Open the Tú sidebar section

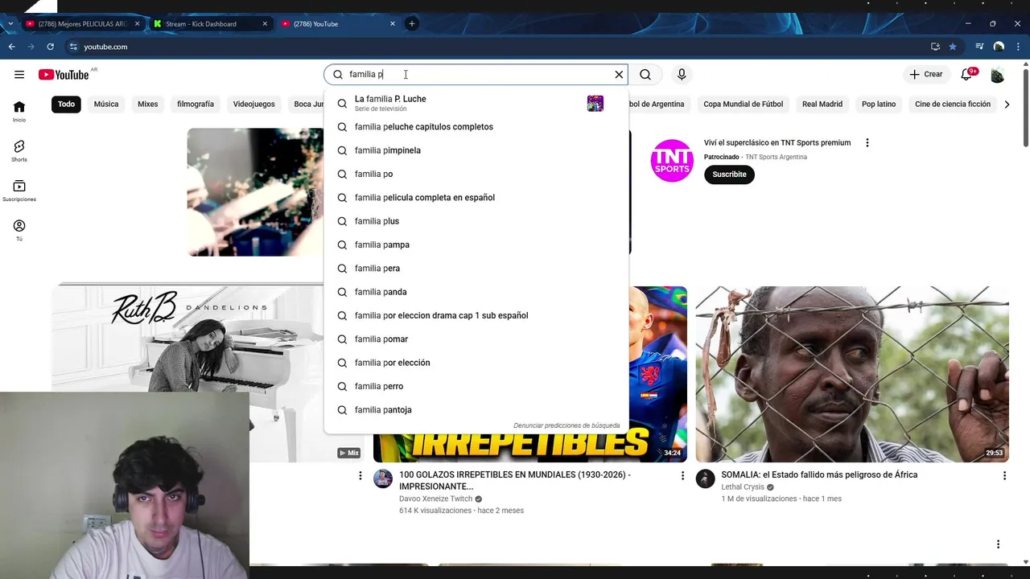point(19,230)
